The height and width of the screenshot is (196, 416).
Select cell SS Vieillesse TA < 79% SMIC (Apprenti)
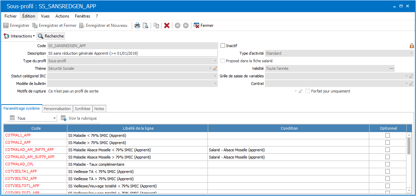pos(138,172)
